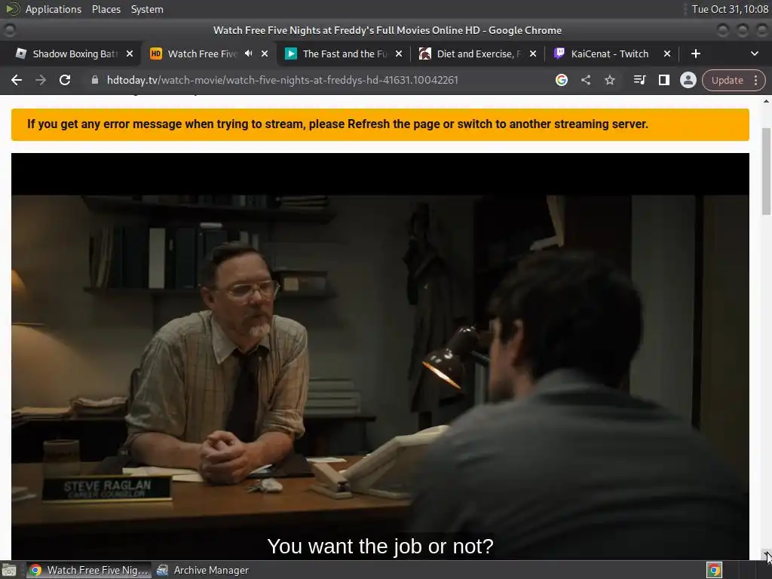Close The Fast and the Furious tab

tap(399, 54)
